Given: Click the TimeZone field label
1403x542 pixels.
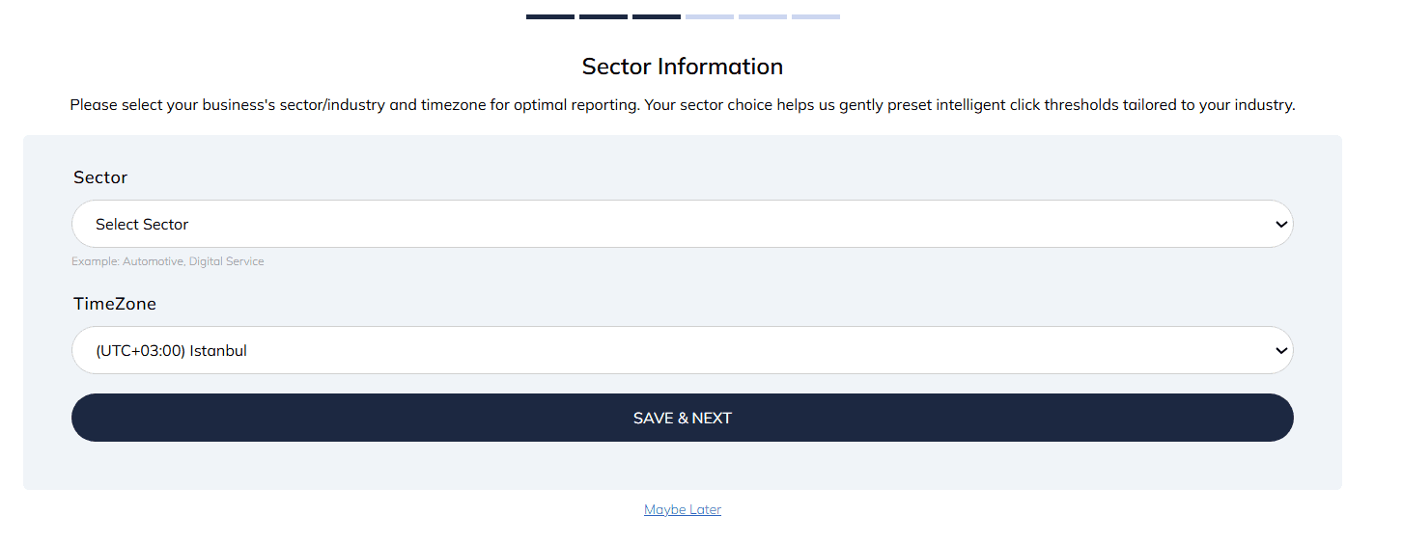Looking at the screenshot, I should (x=115, y=304).
